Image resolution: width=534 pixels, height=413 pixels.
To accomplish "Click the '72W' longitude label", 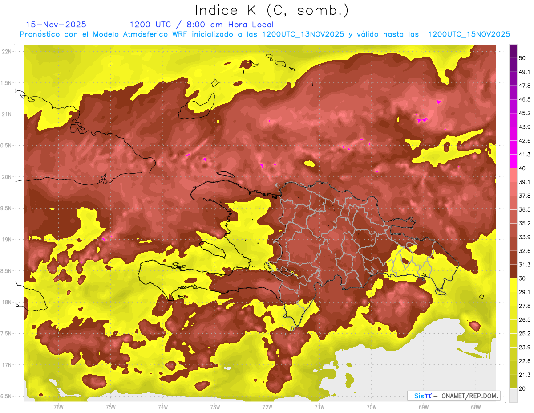I will [267, 407].
